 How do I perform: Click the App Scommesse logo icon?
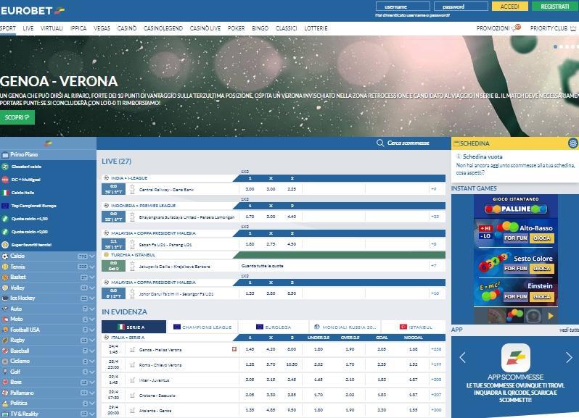tap(515, 358)
